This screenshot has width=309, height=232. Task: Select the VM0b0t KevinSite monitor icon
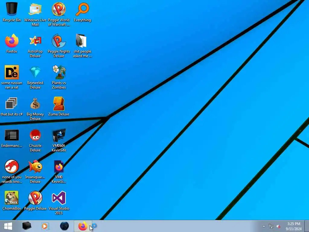coord(59,140)
